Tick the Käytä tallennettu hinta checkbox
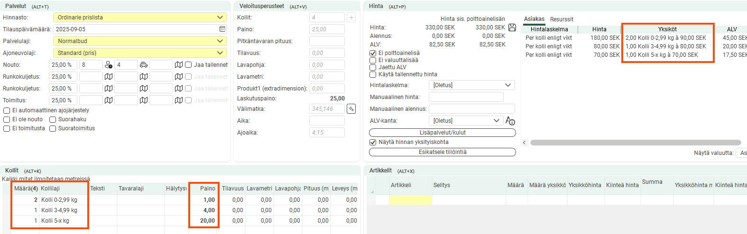Image resolution: width=747 pixels, height=234 pixels. coord(373,75)
